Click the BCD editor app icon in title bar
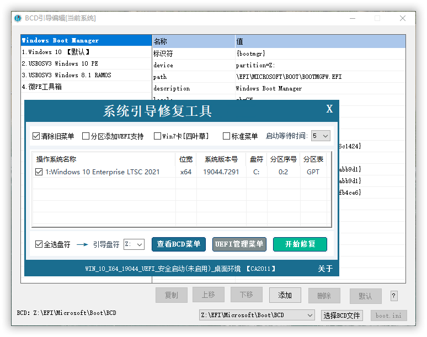The height and width of the screenshot is (337, 427). point(18,18)
